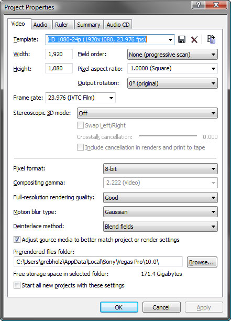
Task: Open Full-resolution rendering quality dropdown
Action: click(x=160, y=198)
